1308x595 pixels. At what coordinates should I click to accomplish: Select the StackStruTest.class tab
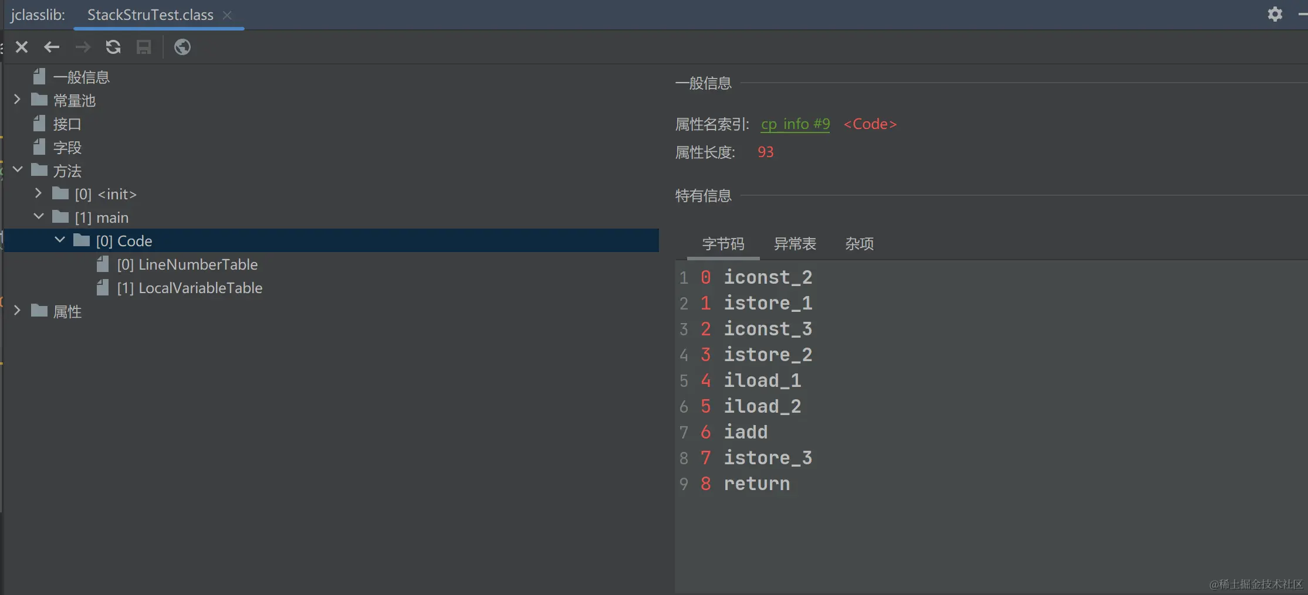150,15
